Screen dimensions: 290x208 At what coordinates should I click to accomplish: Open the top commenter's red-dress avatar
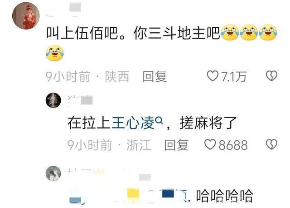(x=26, y=16)
